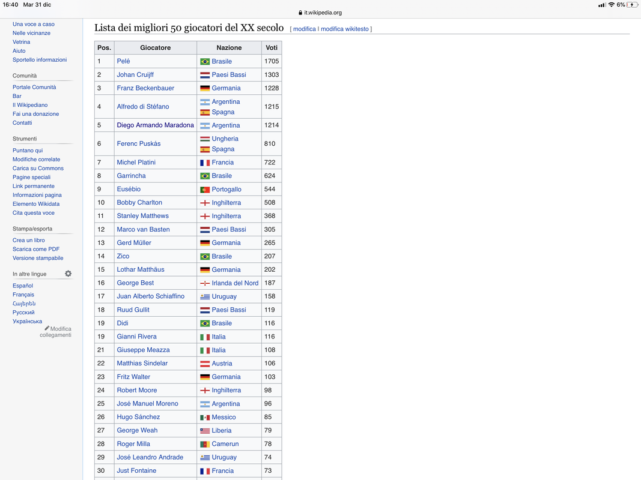The height and width of the screenshot is (480, 641).
Task: Open Sportello informazioni
Action: click(40, 59)
